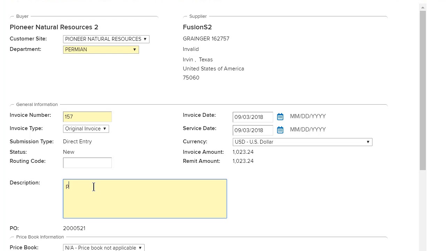Click the Submission Type value Direct Entry
446x251 pixels.
[x=77, y=142]
